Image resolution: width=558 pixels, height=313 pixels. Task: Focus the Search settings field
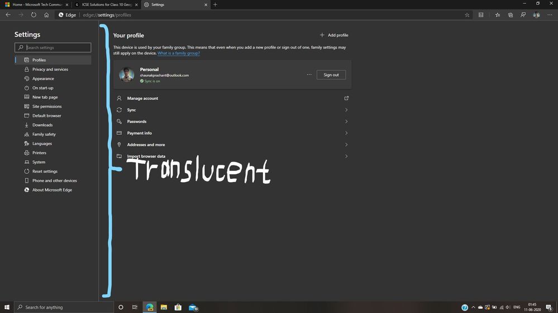pyautogui.click(x=53, y=47)
